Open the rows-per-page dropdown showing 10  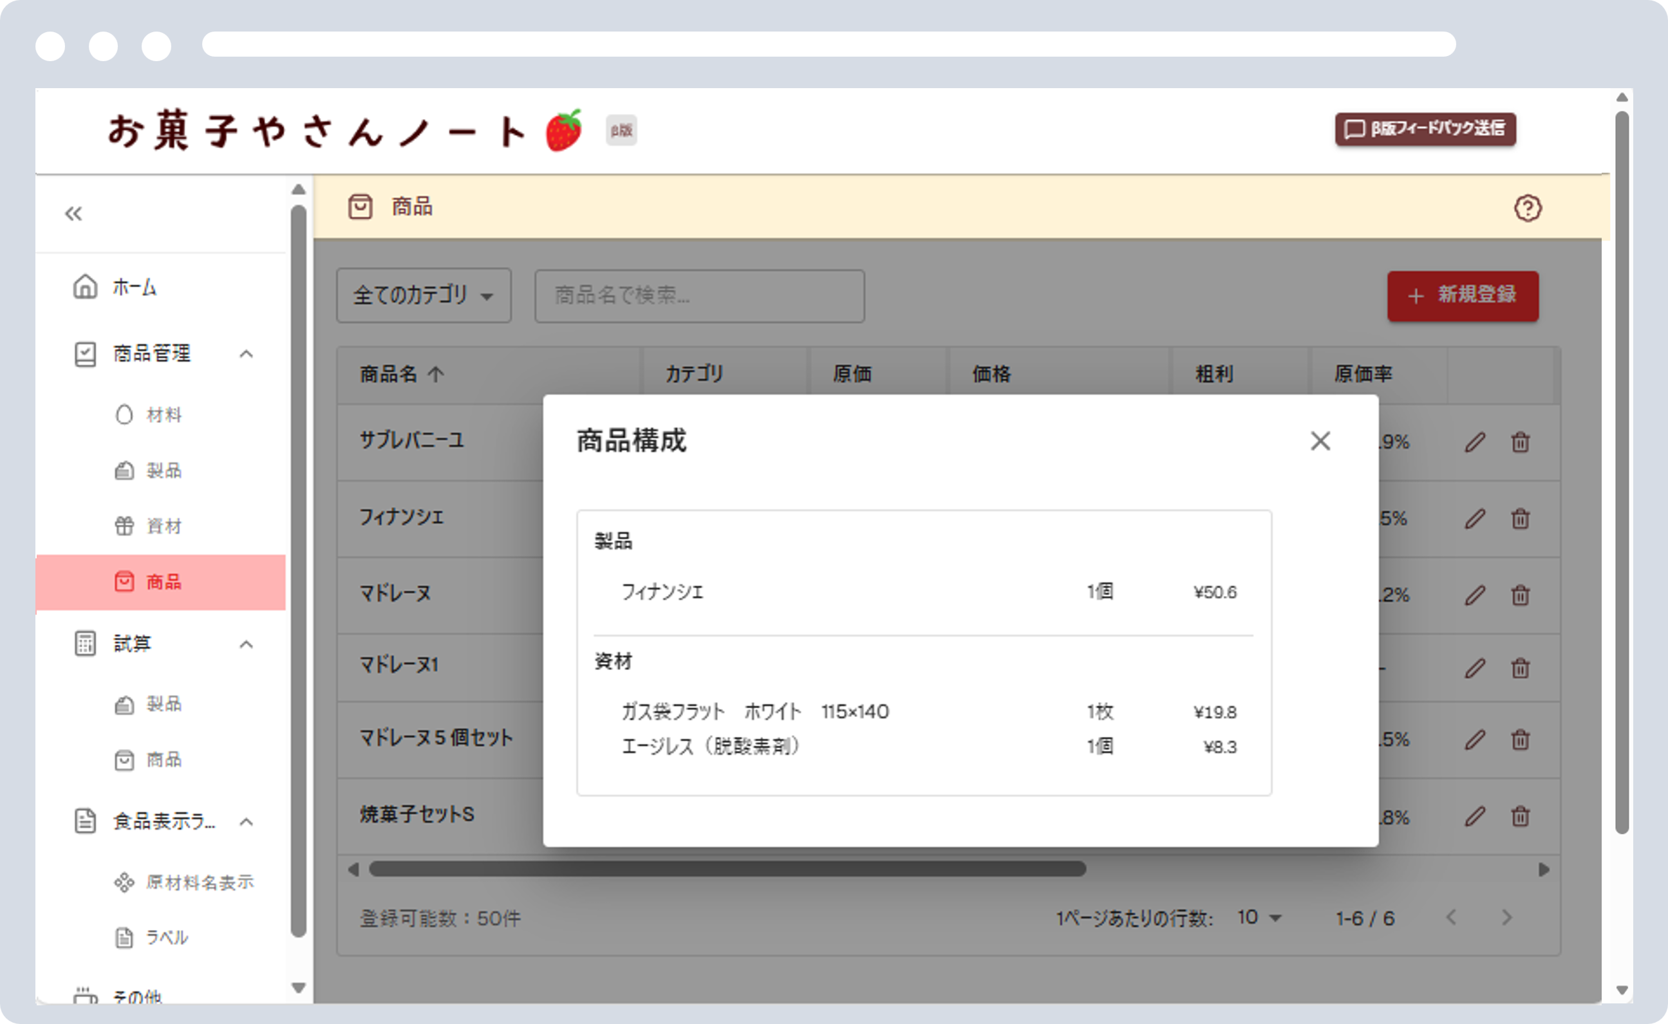tap(1259, 918)
